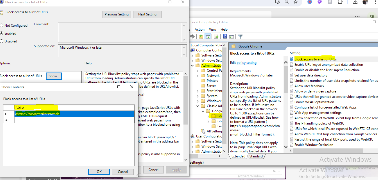Image resolution: width=378 pixels, height=180 pixels.
Task: Click policy icon beside 'Allow user feedback'
Action: (x=291, y=86)
